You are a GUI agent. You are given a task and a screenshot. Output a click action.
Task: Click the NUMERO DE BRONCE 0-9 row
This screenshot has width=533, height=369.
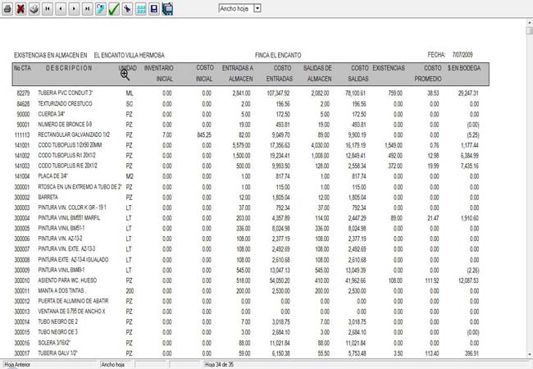pos(248,125)
